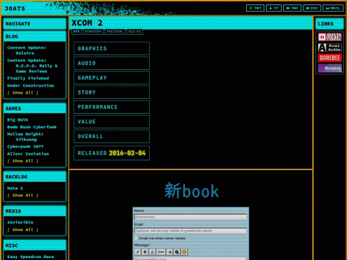The image size is (347, 260).
Task: Open the Wormhole badge link
Action: (x=330, y=68)
